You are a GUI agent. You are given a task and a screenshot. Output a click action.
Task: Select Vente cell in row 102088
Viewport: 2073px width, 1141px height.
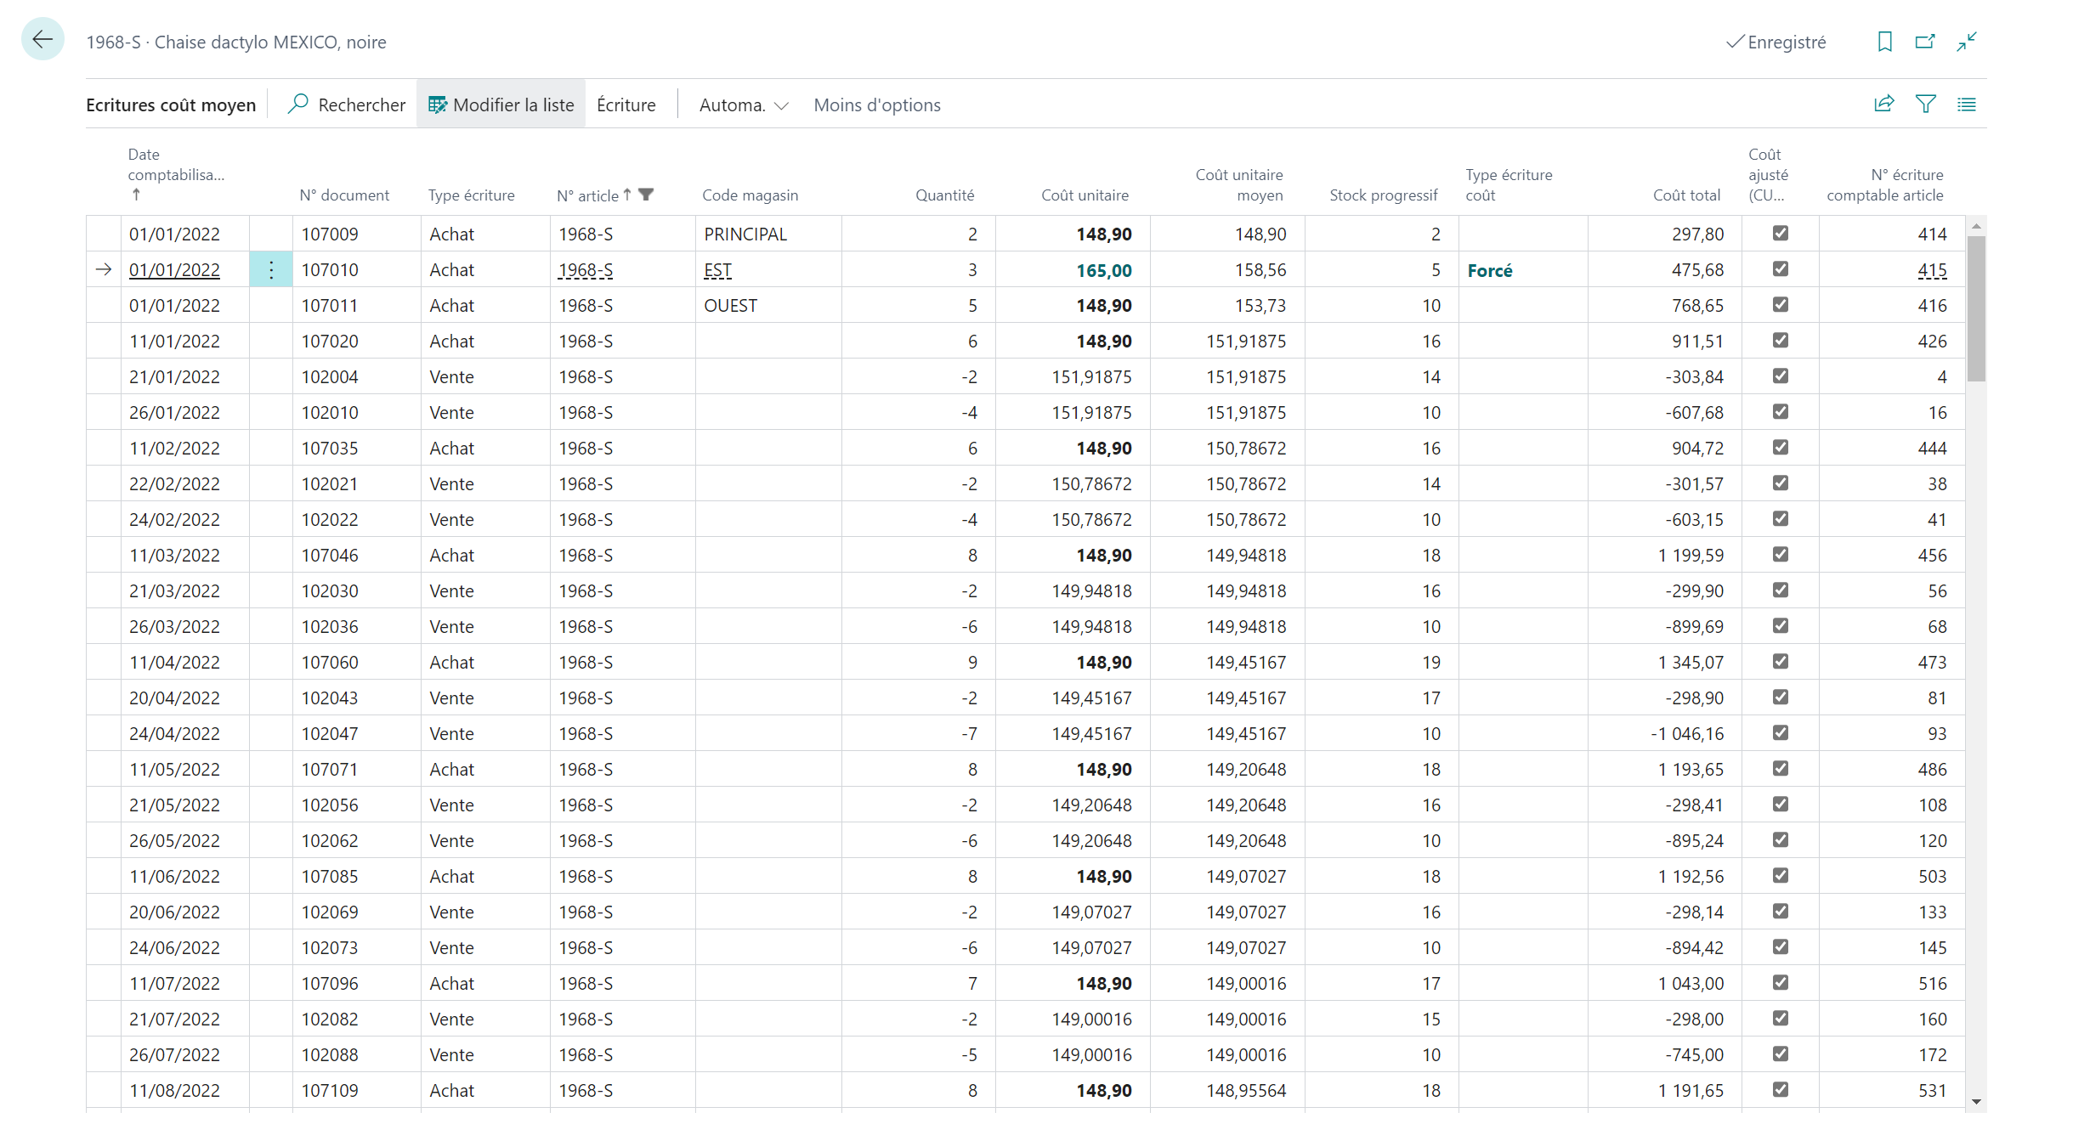click(x=485, y=1054)
